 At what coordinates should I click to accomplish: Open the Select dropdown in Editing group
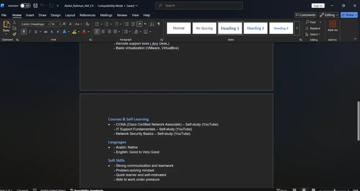(313, 34)
